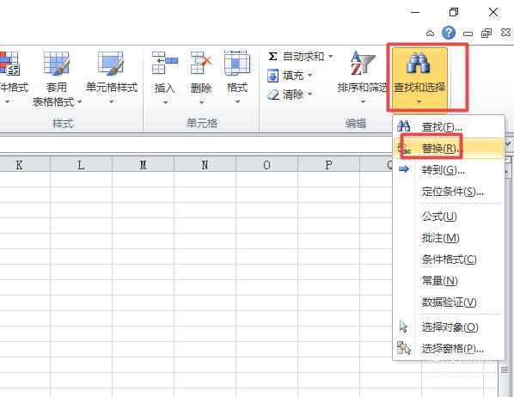Click the Cell Styles icon
This screenshot has height=397, width=514.
tap(111, 63)
